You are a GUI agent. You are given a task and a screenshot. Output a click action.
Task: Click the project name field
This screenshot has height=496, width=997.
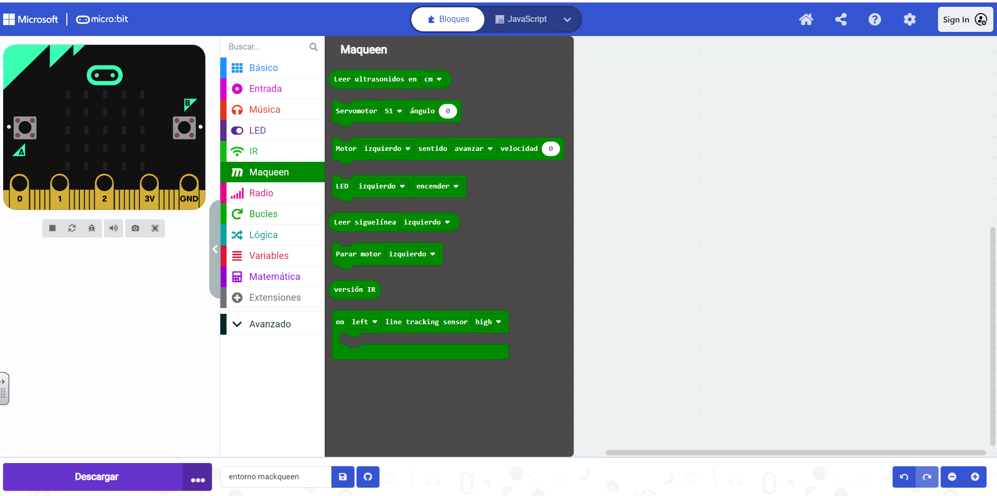tap(276, 477)
